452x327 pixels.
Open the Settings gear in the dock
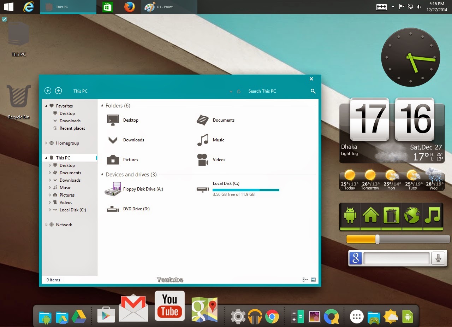tap(238, 316)
